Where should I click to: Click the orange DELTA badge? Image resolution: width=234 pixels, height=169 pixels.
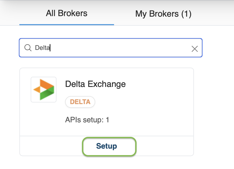pos(80,102)
